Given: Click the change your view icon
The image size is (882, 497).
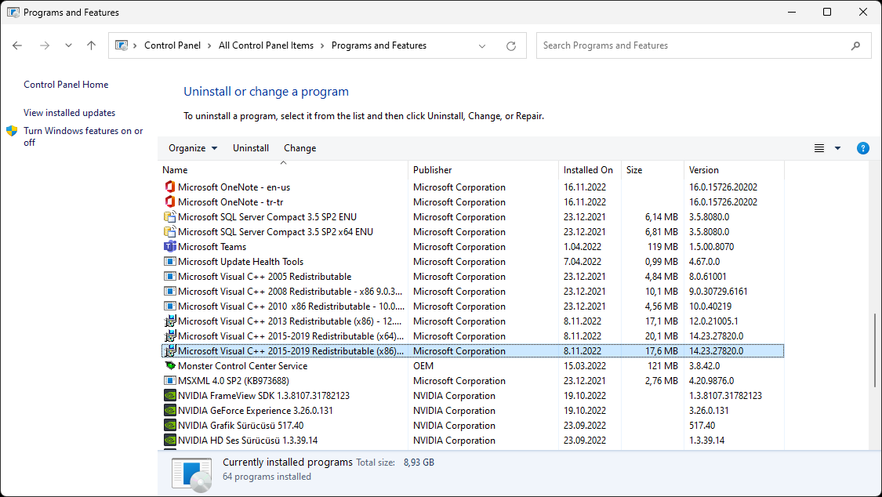Looking at the screenshot, I should coord(819,148).
